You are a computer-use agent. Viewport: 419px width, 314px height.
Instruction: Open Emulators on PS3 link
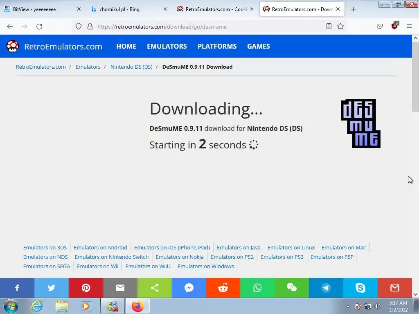(x=282, y=257)
